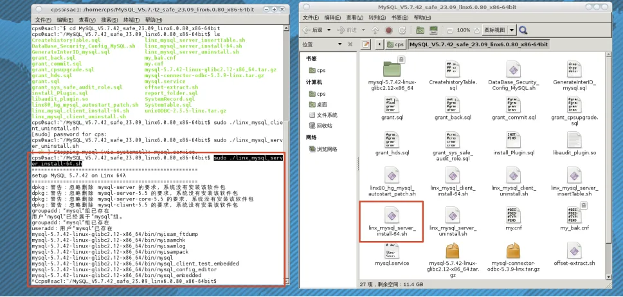623x297 pixels.
Task: Open the Forward history dropdown arrow
Action: pos(363,30)
